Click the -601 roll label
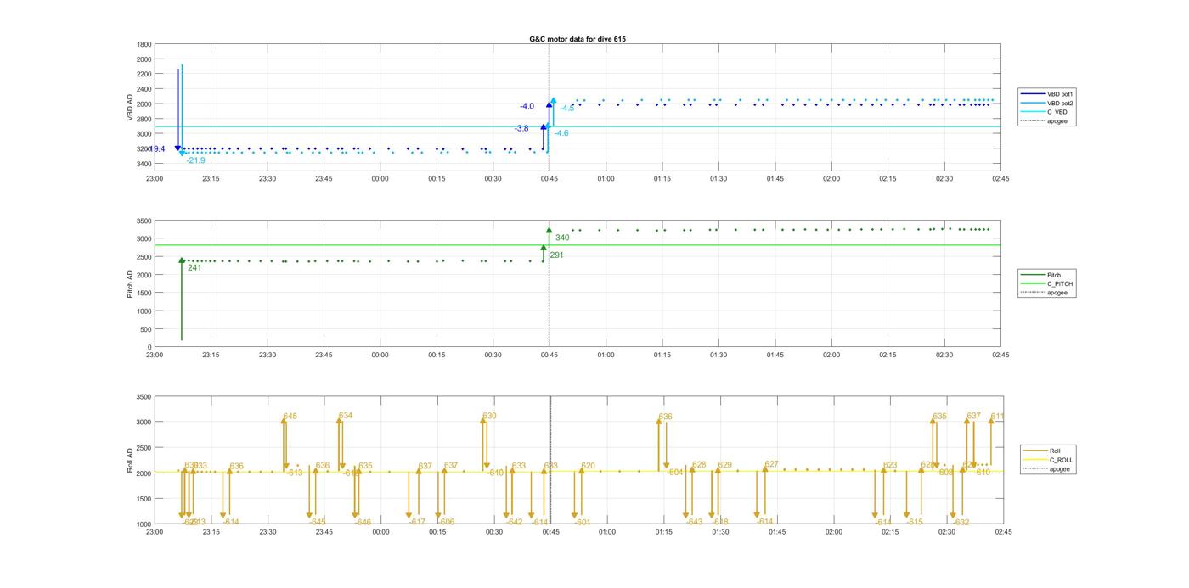The image size is (1189, 588). point(583,522)
